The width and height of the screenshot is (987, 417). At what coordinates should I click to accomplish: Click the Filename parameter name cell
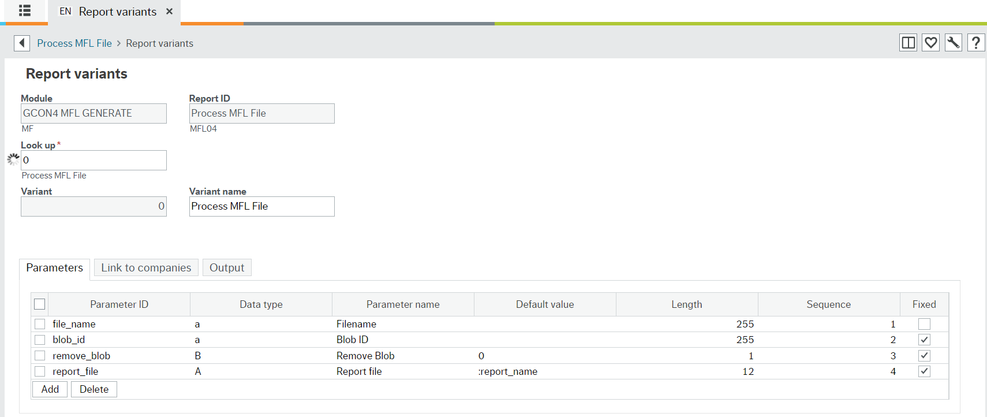coord(403,324)
